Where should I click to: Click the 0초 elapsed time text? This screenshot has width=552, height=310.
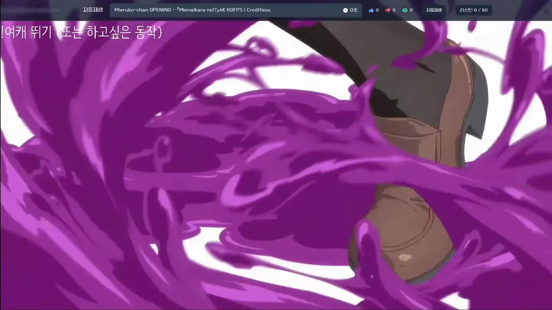354,10
